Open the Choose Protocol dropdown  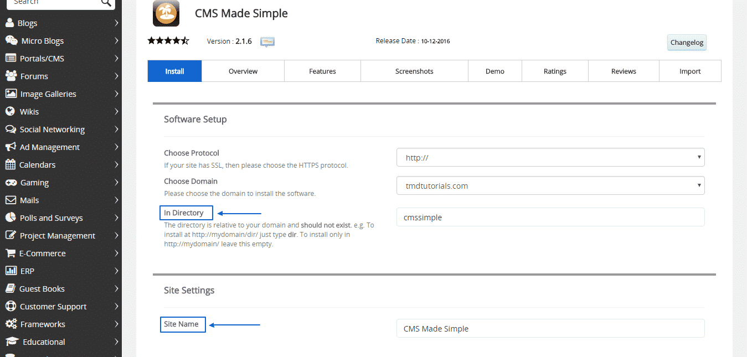pyautogui.click(x=550, y=158)
